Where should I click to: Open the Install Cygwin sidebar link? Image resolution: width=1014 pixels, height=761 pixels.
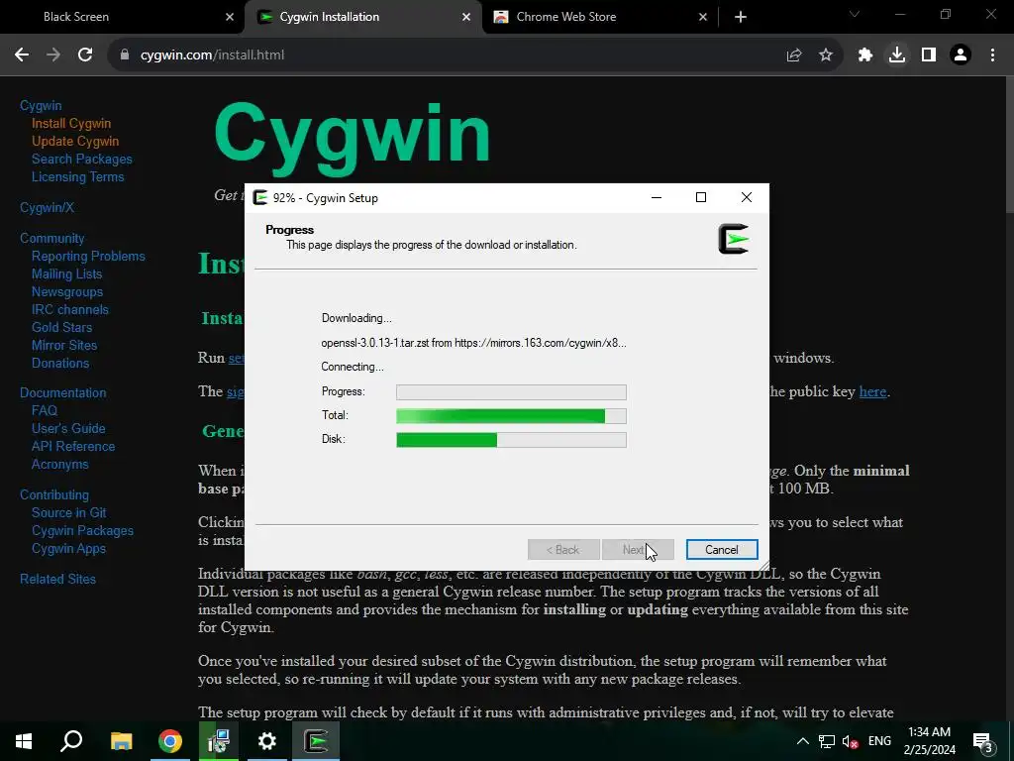71,123
